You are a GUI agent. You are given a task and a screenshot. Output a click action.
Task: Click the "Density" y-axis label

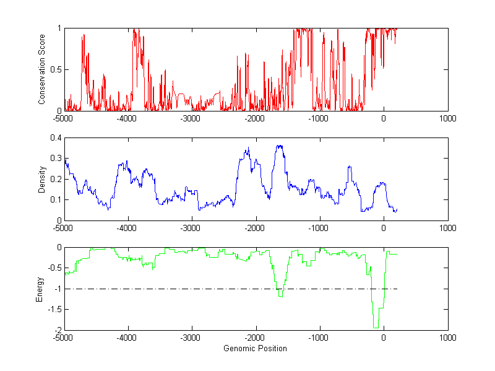click(42, 179)
